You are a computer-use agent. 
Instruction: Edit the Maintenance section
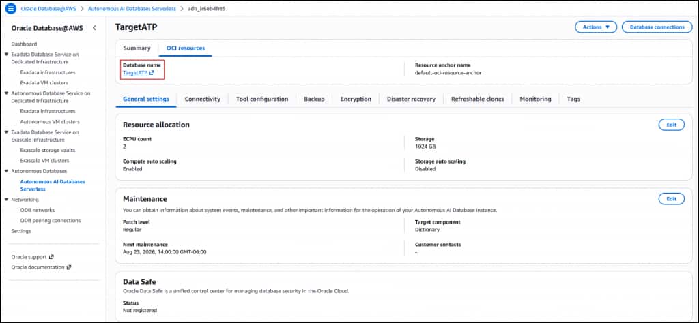click(x=672, y=199)
